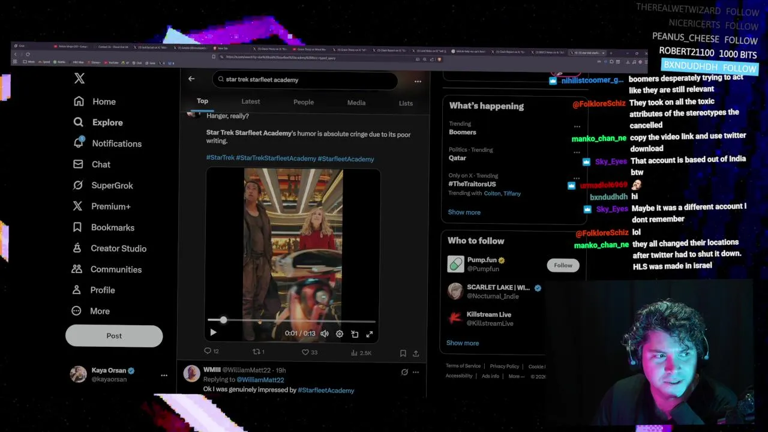This screenshot has height=432, width=768.
Task: Click the reply icon with 12 replies
Action: click(211, 351)
